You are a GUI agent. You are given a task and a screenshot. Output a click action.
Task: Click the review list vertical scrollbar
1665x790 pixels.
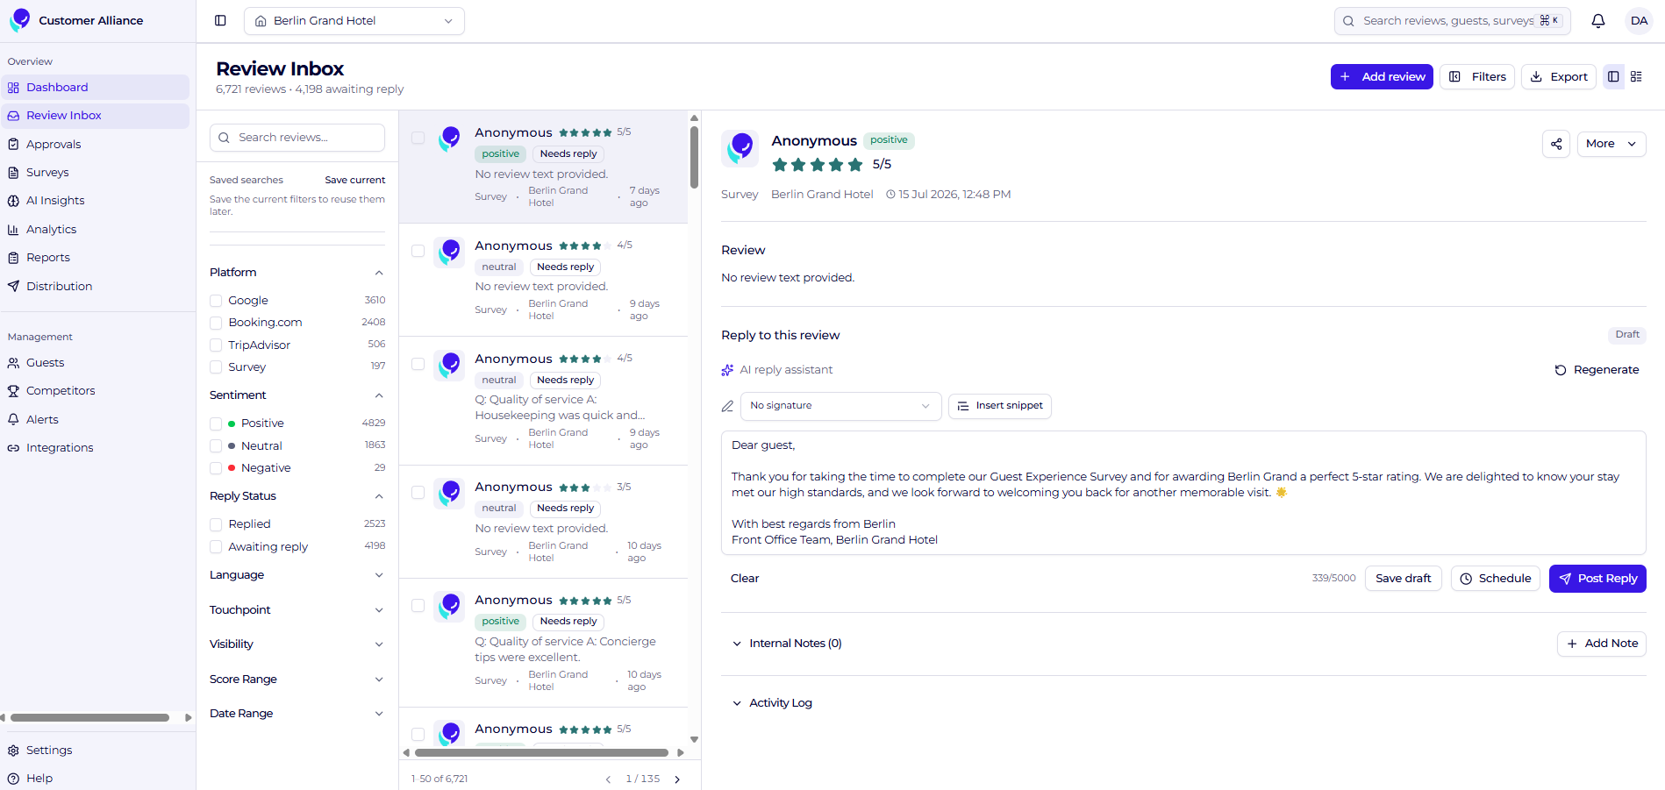click(x=694, y=158)
